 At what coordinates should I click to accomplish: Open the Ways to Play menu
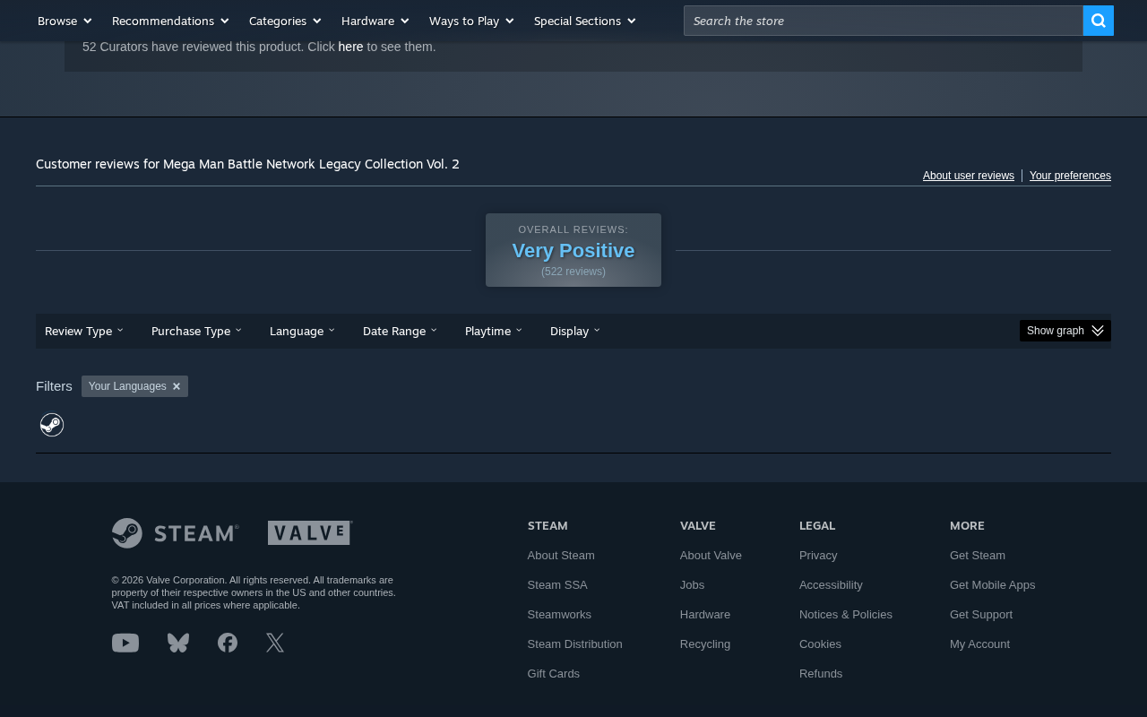pyautogui.click(x=471, y=21)
